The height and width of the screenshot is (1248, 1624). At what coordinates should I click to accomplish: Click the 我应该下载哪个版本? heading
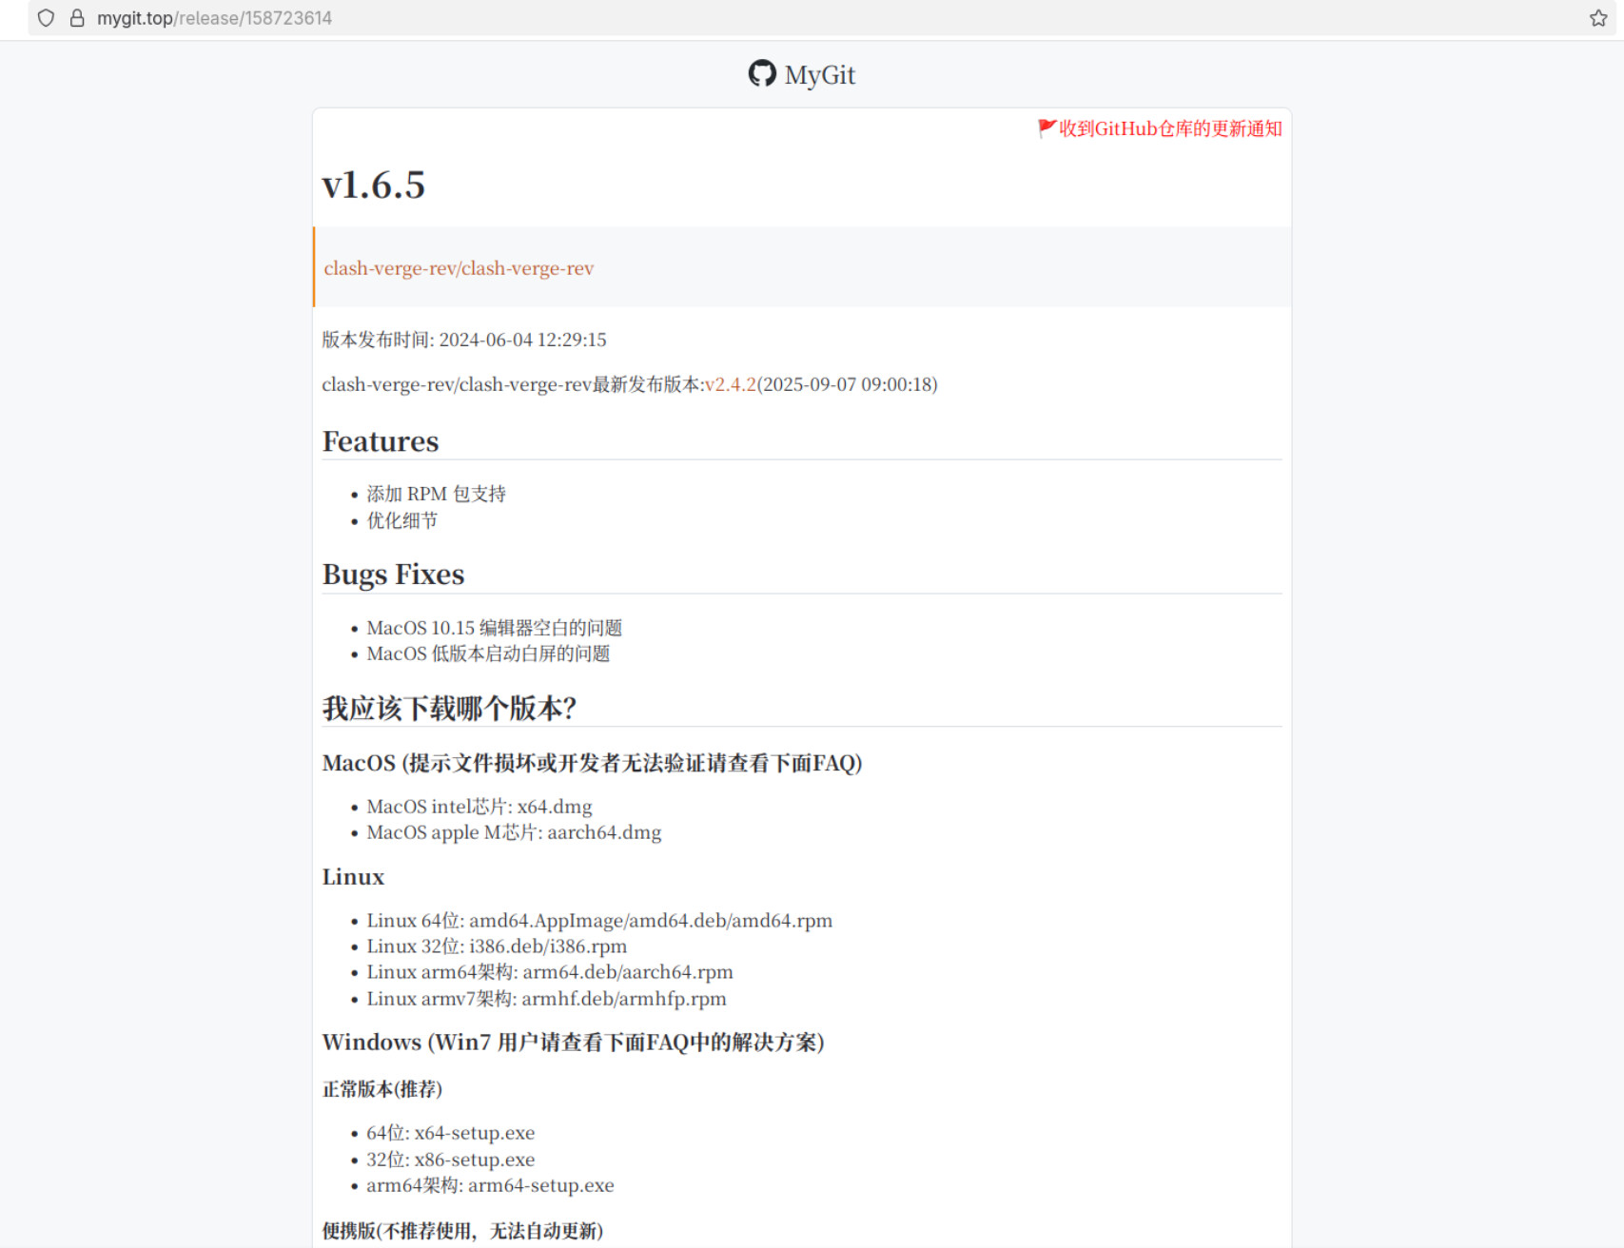(x=449, y=708)
